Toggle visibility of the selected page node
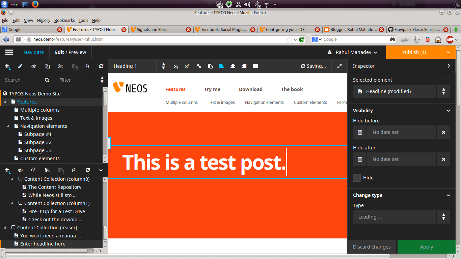 34,66
